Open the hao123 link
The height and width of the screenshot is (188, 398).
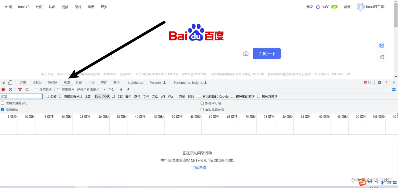24,7
